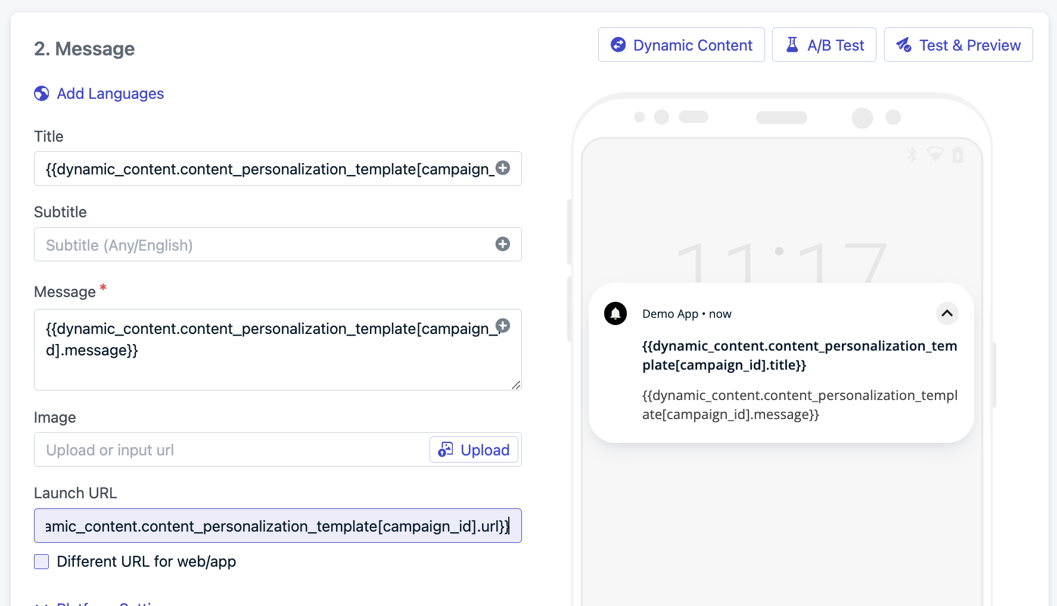This screenshot has height=606, width=1057.
Task: Click the image icon on Upload button
Action: pyautogui.click(x=446, y=449)
